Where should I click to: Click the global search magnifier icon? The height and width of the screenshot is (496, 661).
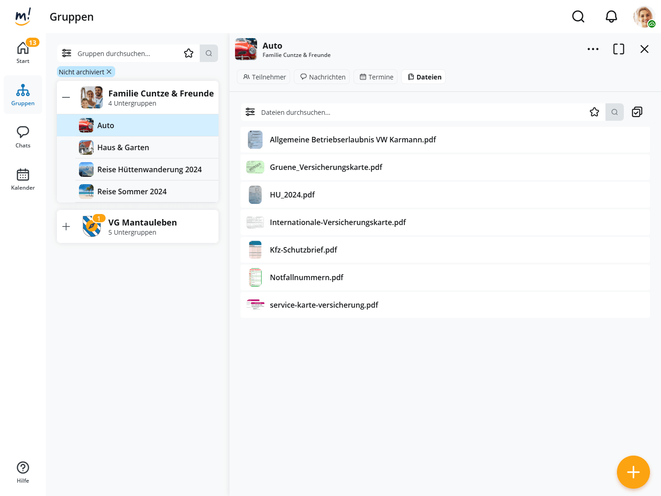click(578, 17)
